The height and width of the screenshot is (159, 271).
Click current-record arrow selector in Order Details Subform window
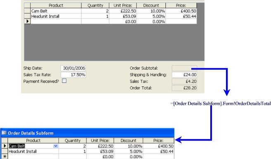pos(5,146)
